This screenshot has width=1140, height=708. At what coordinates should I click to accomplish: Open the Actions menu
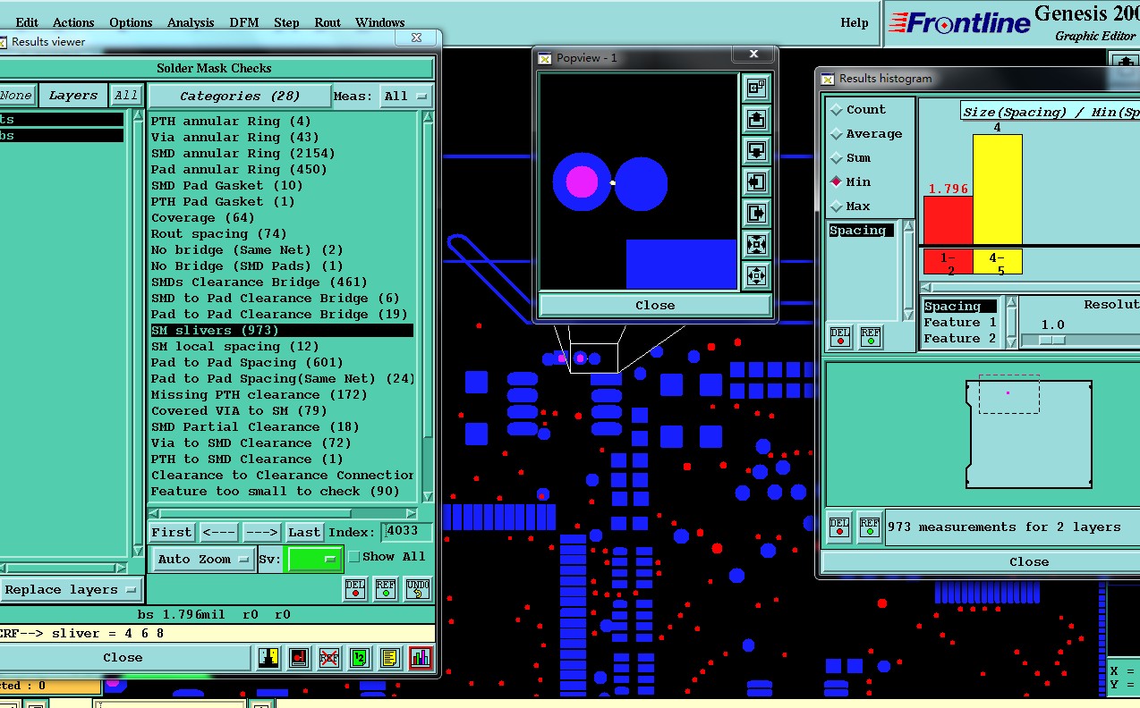(73, 22)
